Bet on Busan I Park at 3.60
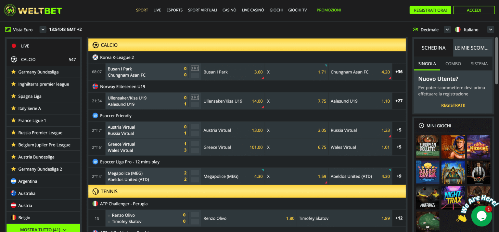This screenshot has height=232, width=499. pos(233,72)
